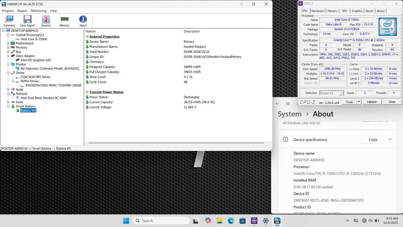Image resolution: width=403 pixels, height=227 pixels.
Task: Collapse Device specifications chevron
Action: point(390,140)
